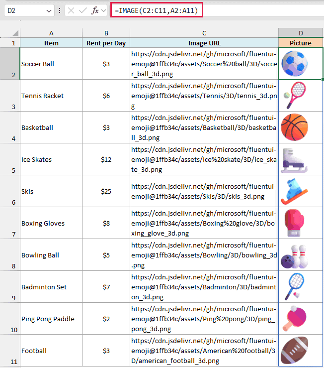Click the Cancel (X) formula bar icon
Image resolution: width=324 pixels, height=368 pixels.
71,10
